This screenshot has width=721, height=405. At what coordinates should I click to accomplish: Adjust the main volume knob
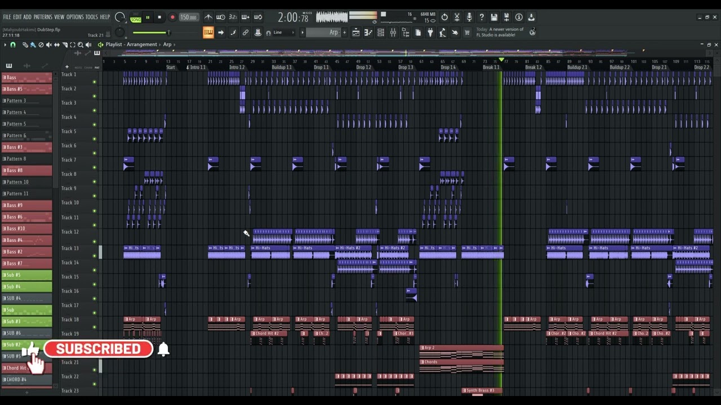[119, 17]
